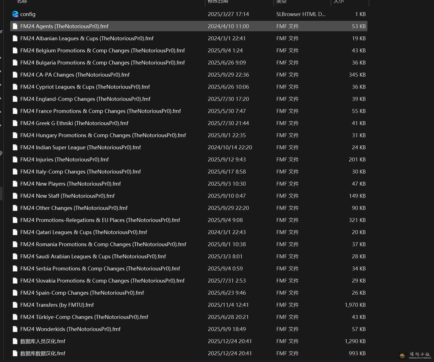The width and height of the screenshot is (434, 362).
Task: Select the FM24 Indian Super League file
Action: [80, 147]
